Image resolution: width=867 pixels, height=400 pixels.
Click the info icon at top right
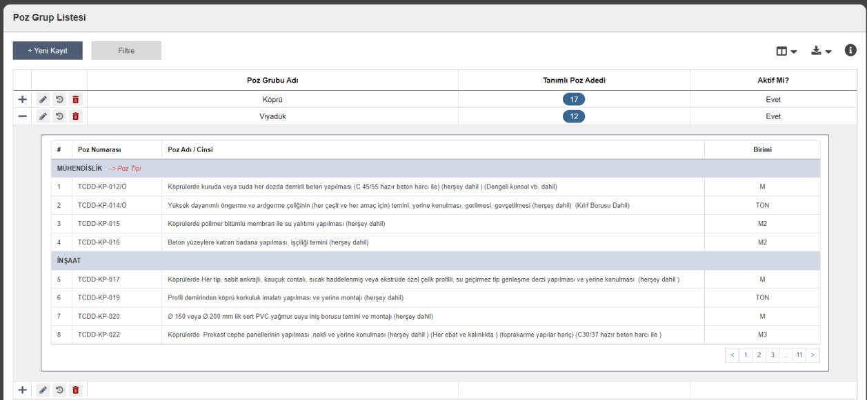point(850,50)
